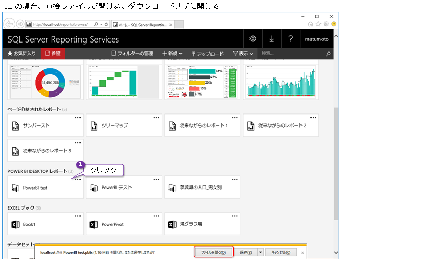Open the PowerPivot Excel workbook tile
Viewport: 421px width, 260px height.
coord(124,224)
